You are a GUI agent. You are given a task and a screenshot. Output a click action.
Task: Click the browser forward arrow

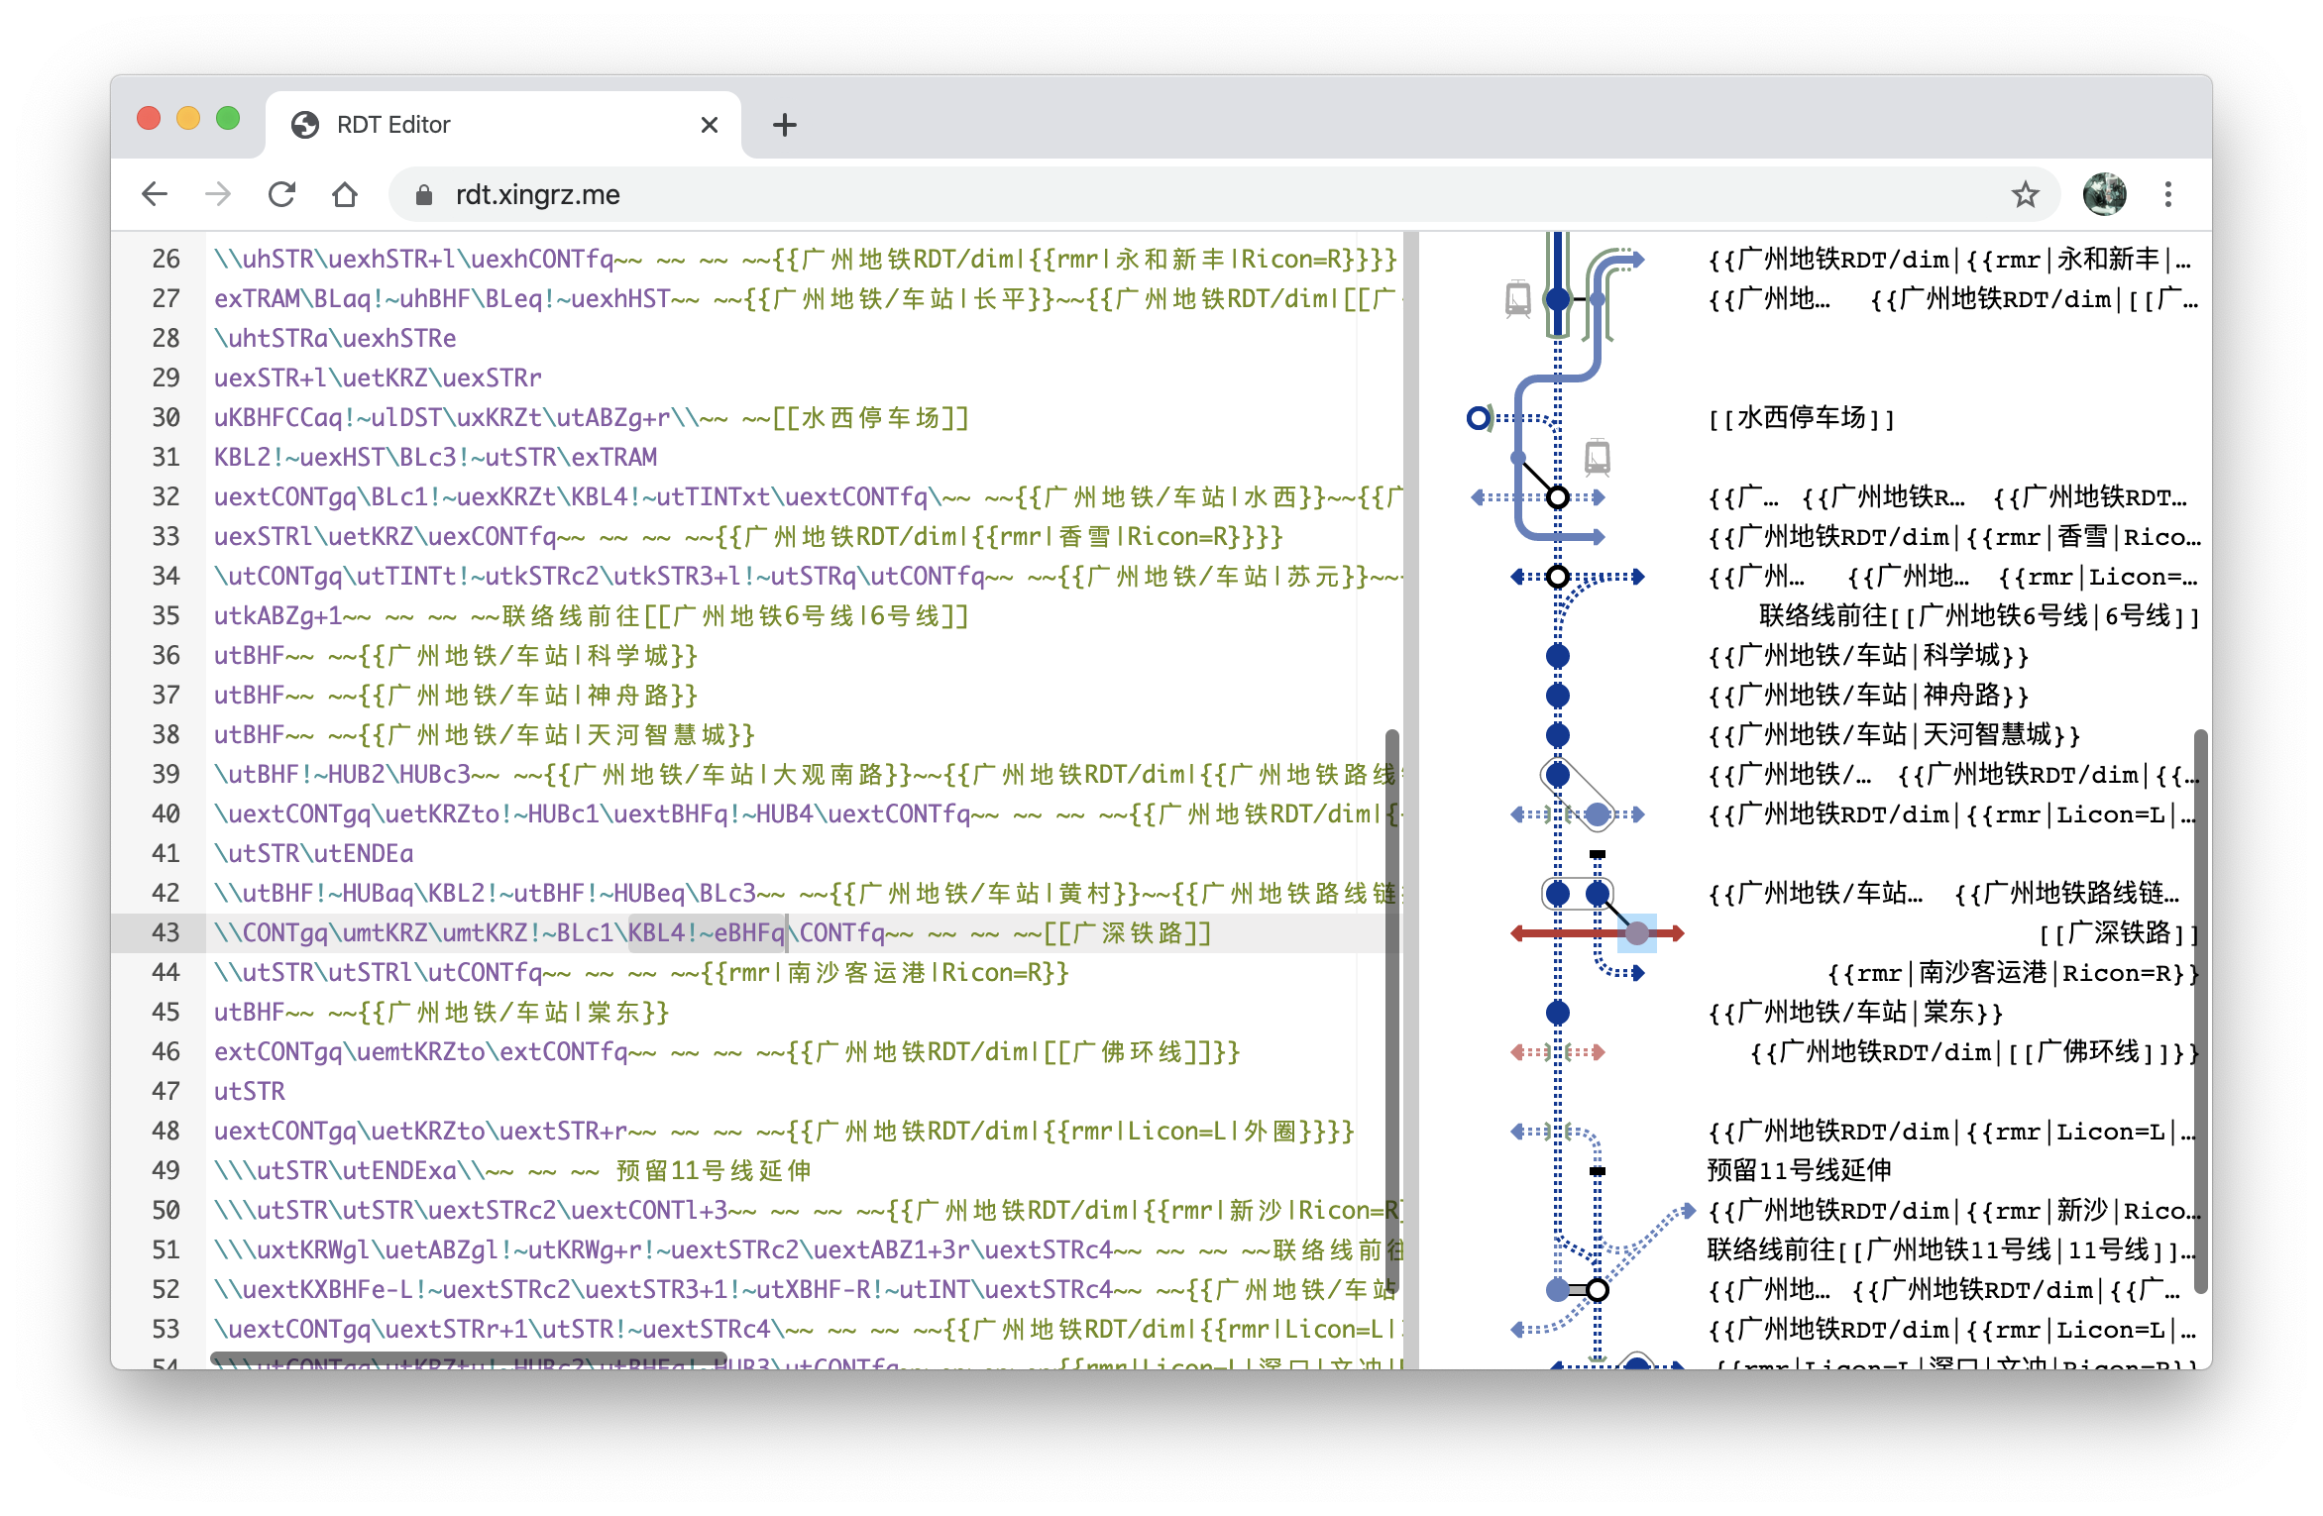click(x=218, y=194)
